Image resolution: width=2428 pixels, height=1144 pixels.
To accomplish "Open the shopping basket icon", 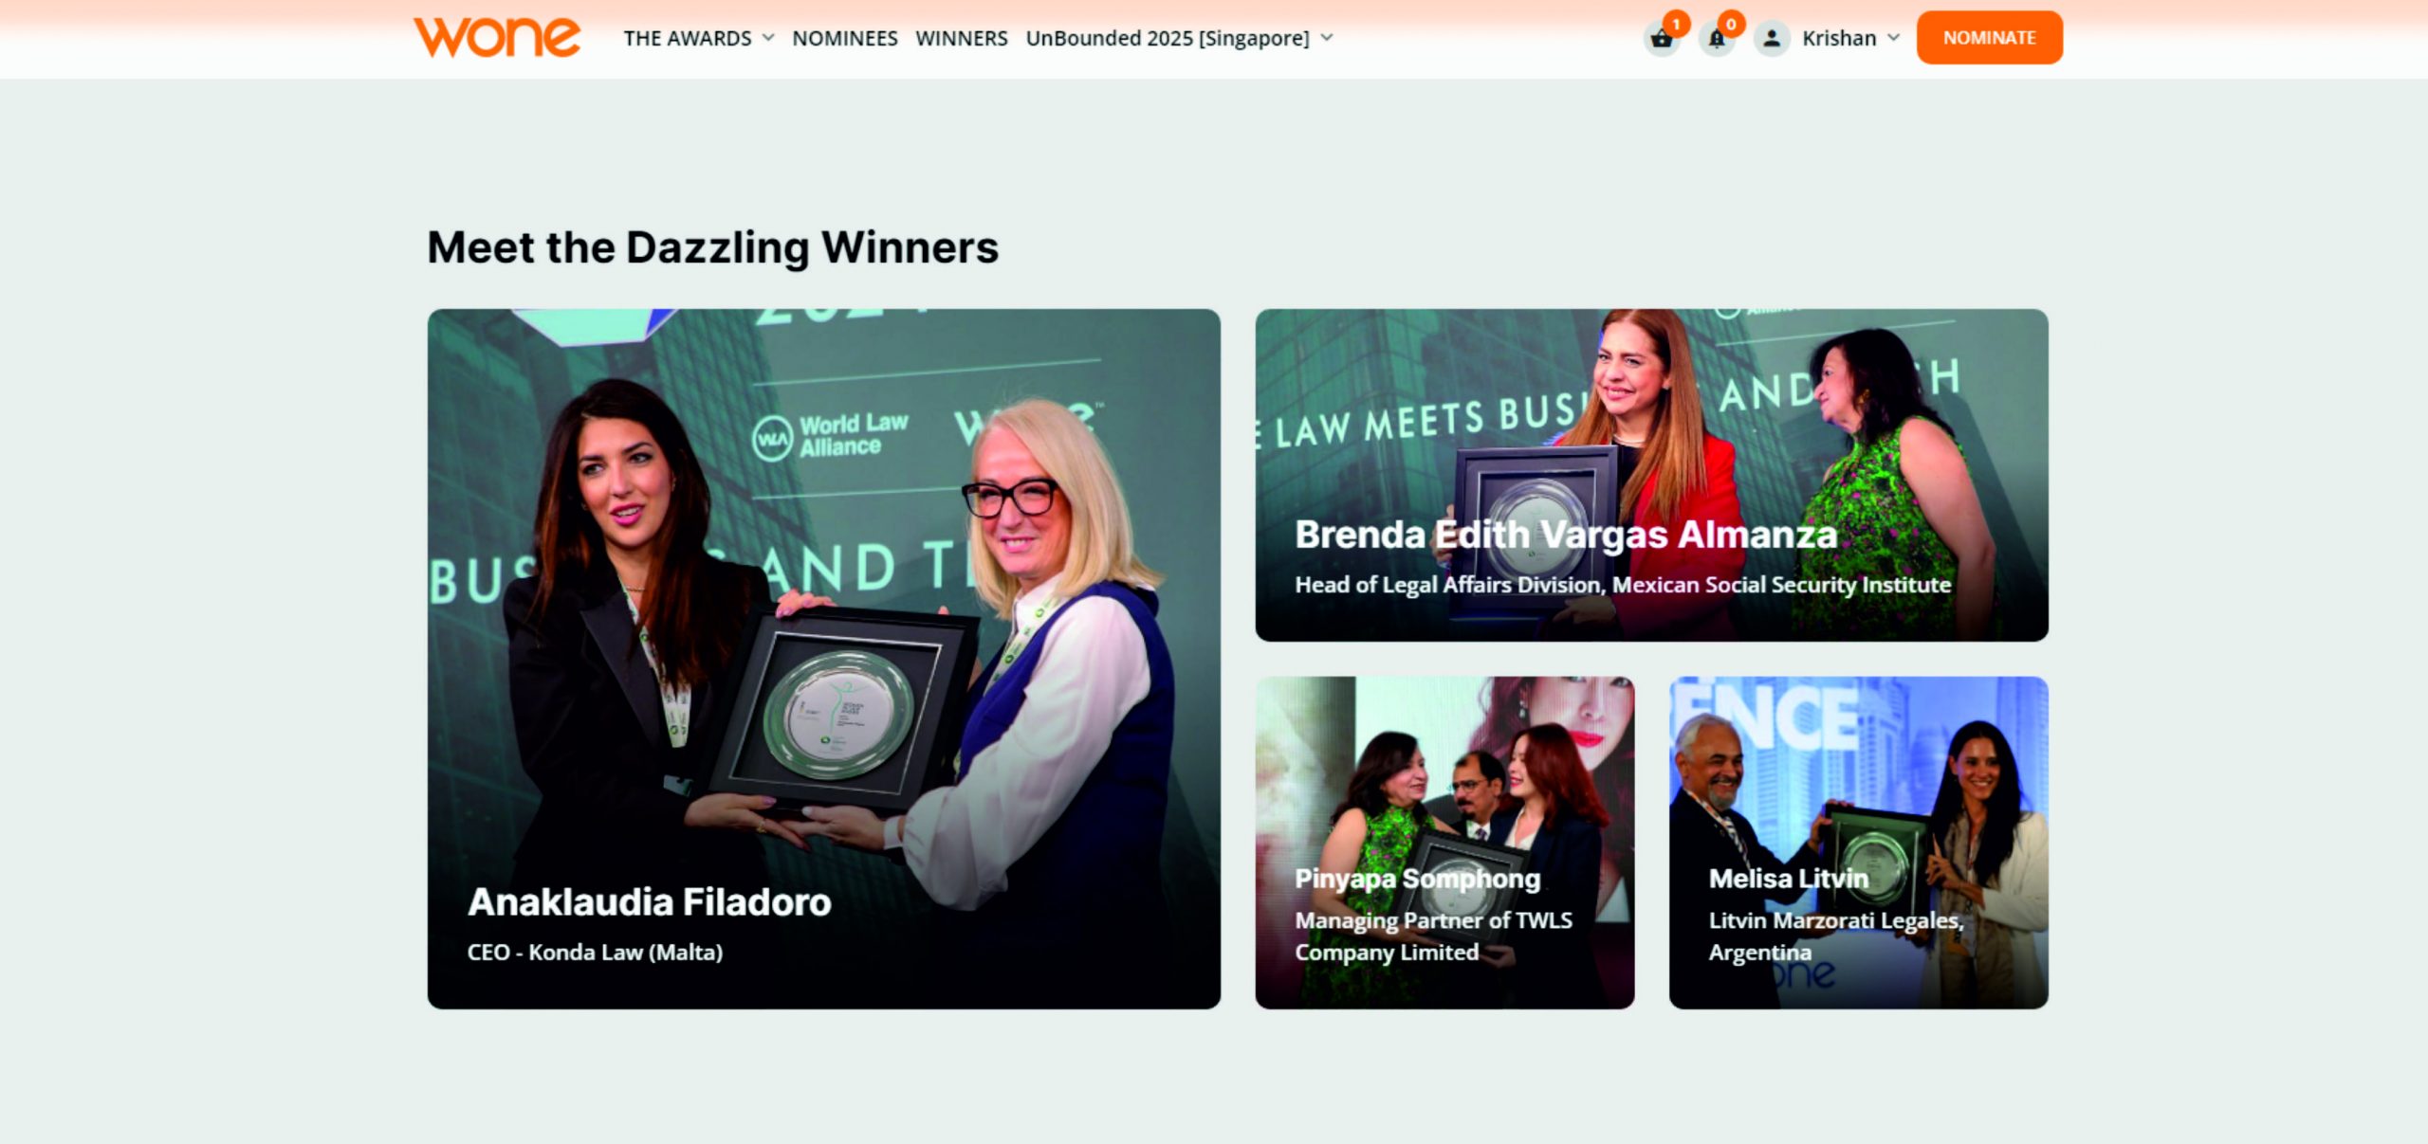I will coord(1662,39).
